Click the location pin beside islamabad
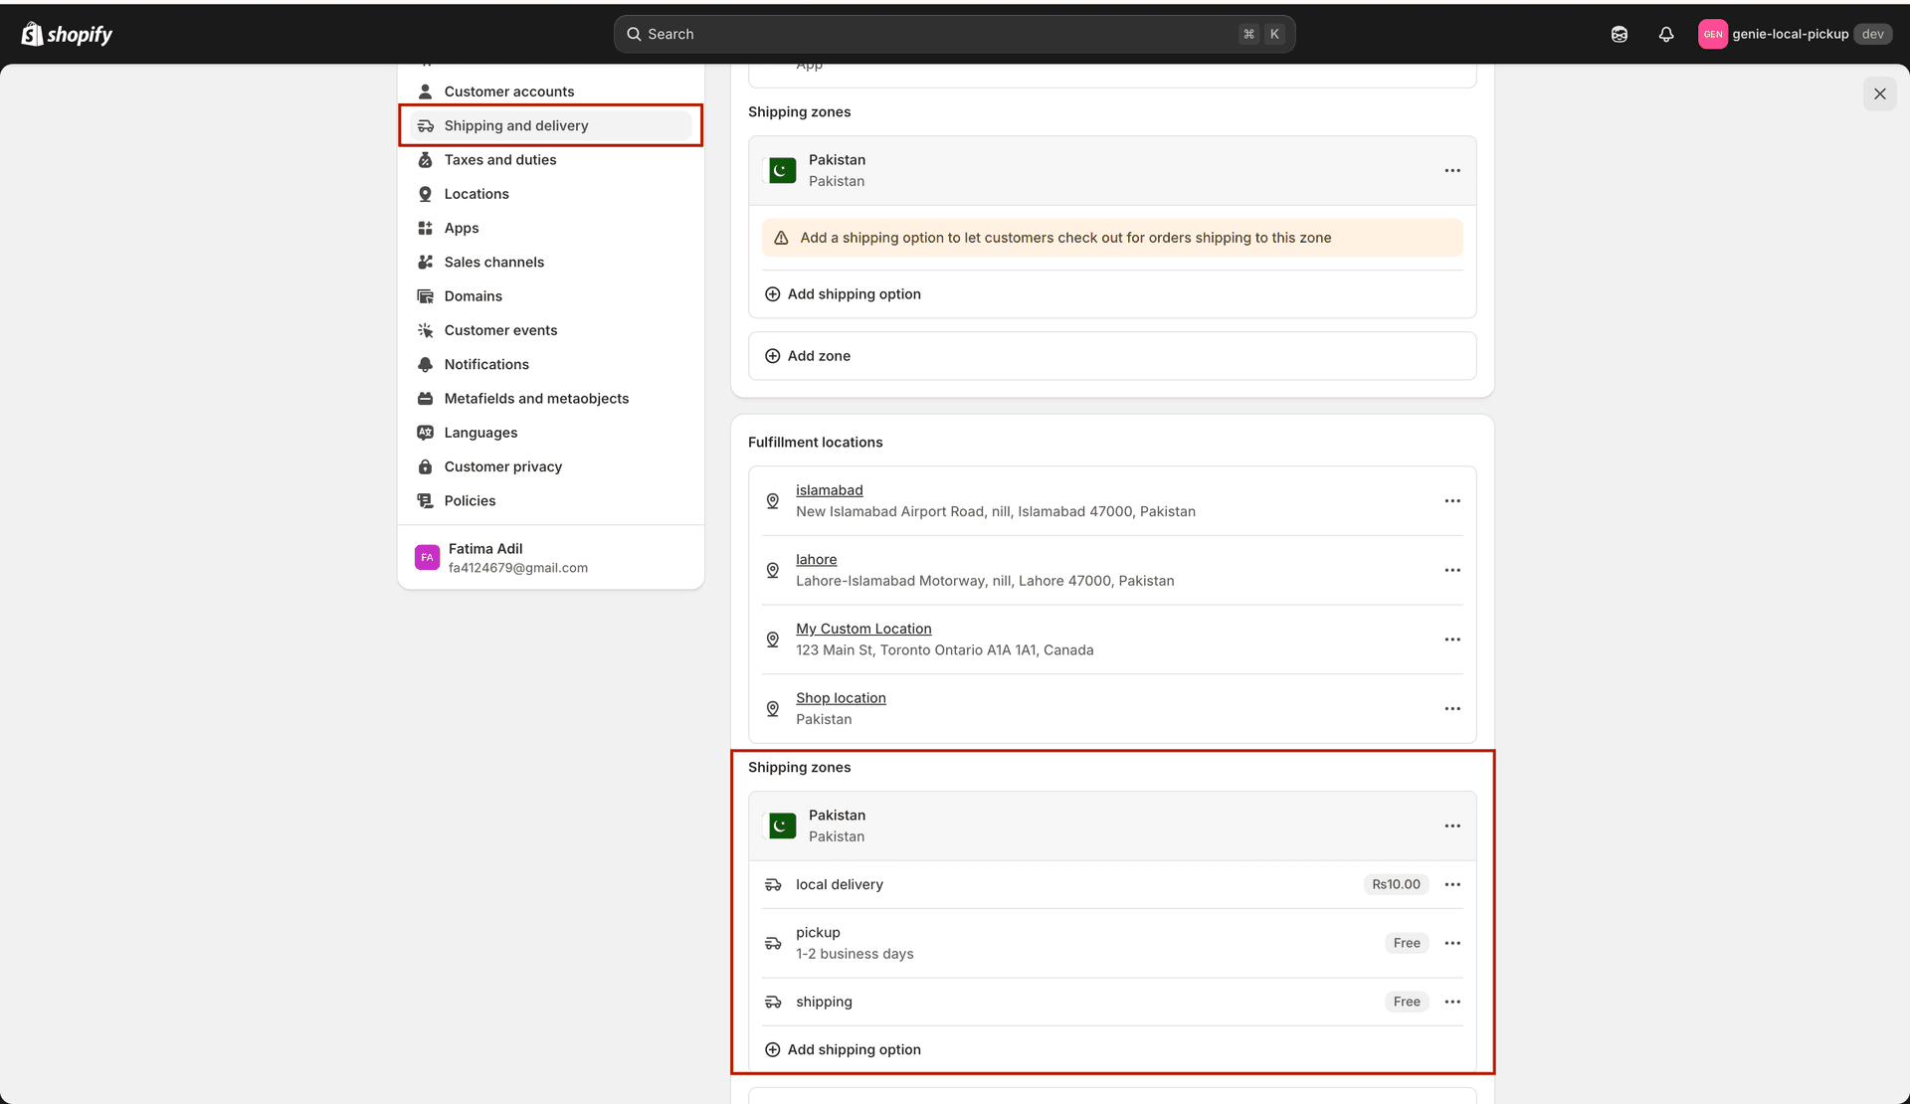This screenshot has height=1104, width=1910. [773, 500]
